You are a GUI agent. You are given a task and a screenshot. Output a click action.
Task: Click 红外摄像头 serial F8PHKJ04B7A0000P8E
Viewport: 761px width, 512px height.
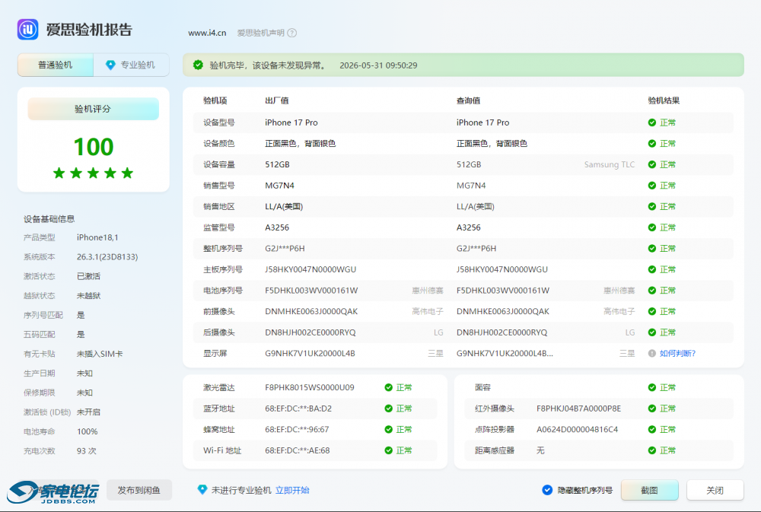click(x=578, y=409)
